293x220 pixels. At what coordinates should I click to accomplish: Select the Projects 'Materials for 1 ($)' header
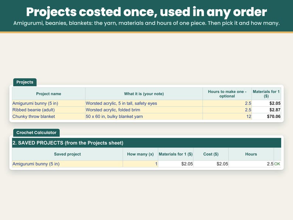point(266,94)
